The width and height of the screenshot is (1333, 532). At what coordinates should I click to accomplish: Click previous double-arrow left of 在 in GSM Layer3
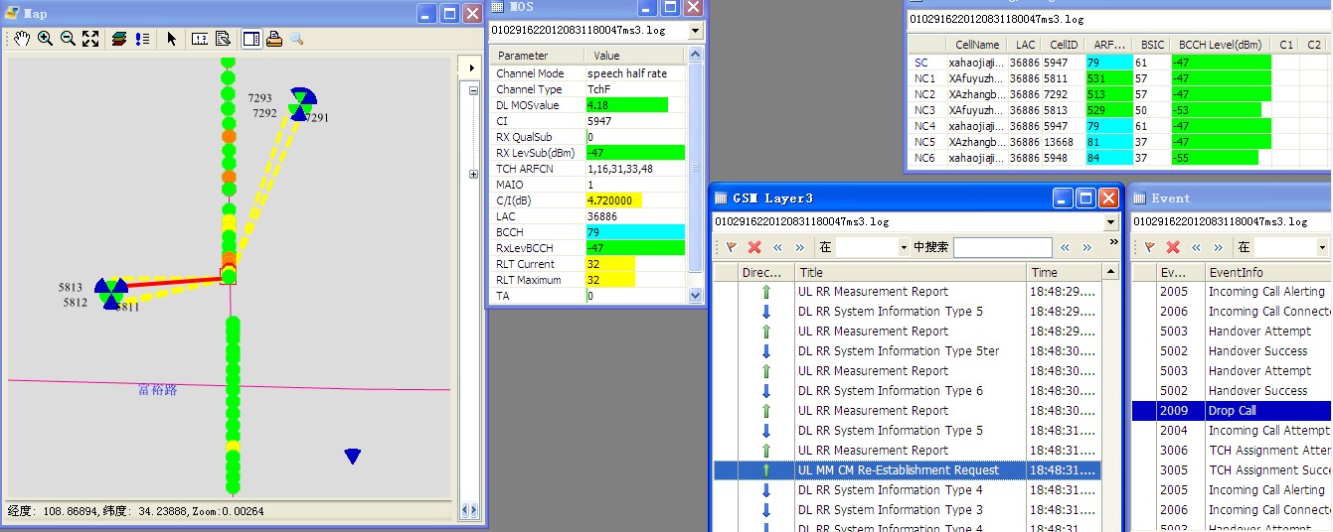click(777, 247)
